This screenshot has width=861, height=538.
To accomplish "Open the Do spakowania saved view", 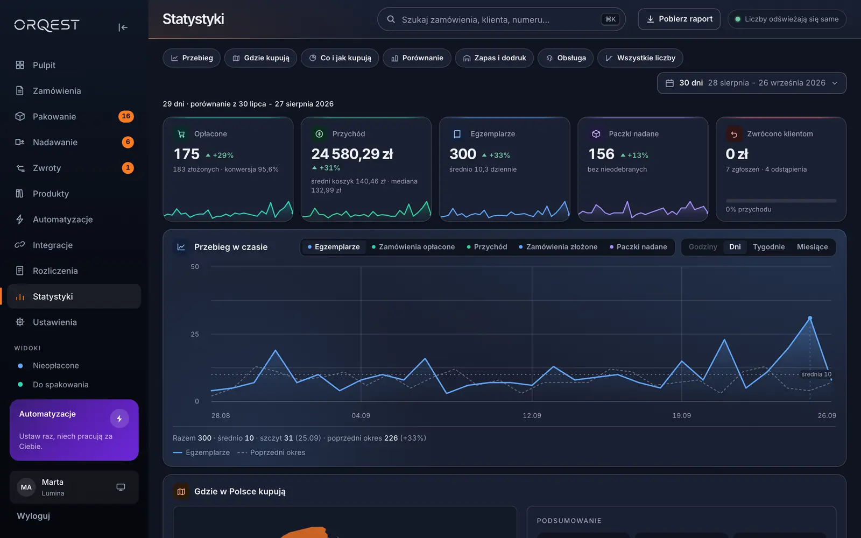I will click(x=74, y=385).
